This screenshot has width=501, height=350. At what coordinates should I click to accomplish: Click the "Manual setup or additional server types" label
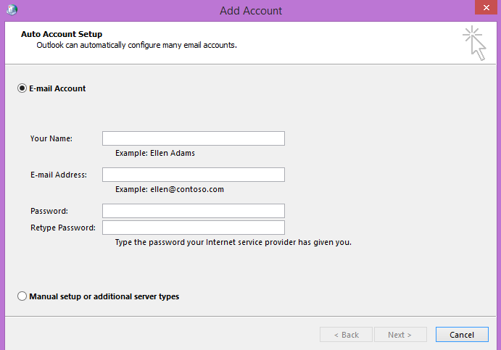pos(104,296)
